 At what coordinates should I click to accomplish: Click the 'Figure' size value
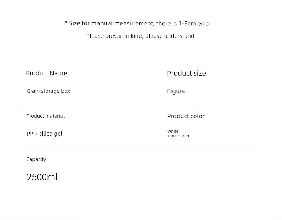[176, 91]
